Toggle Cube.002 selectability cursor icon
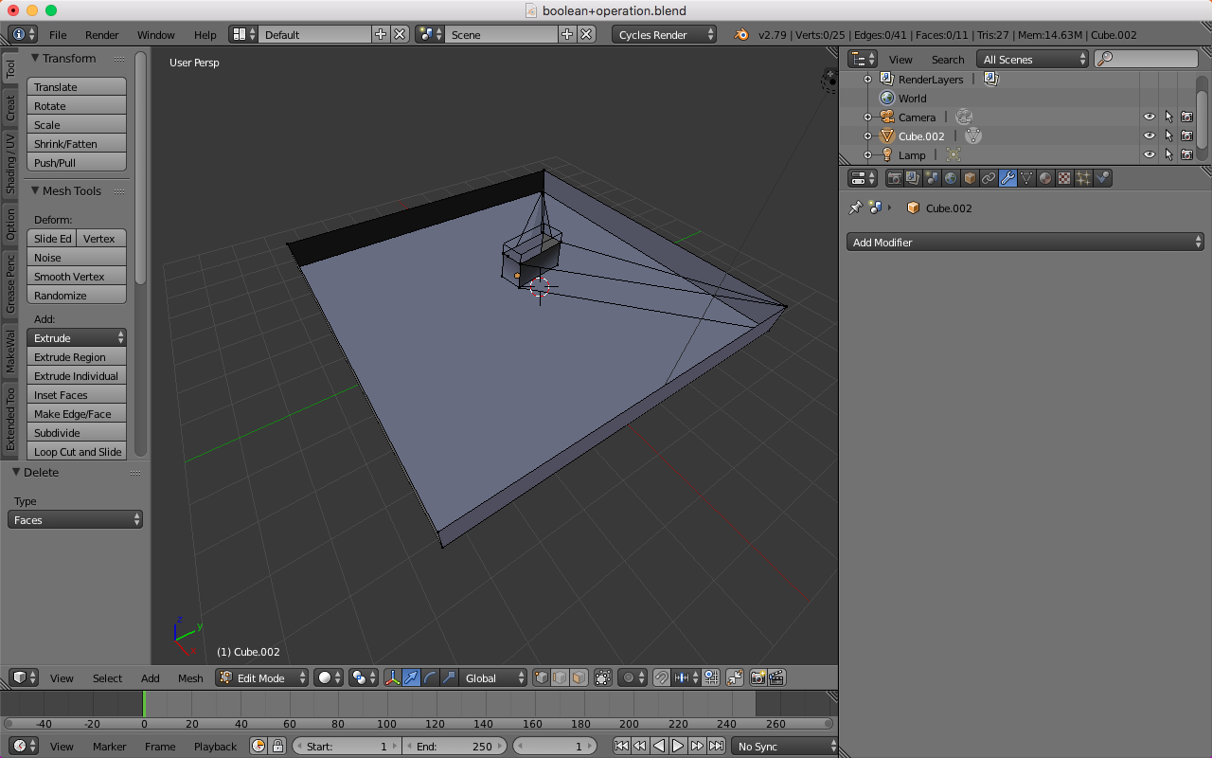The width and height of the screenshot is (1212, 758). [1168, 135]
